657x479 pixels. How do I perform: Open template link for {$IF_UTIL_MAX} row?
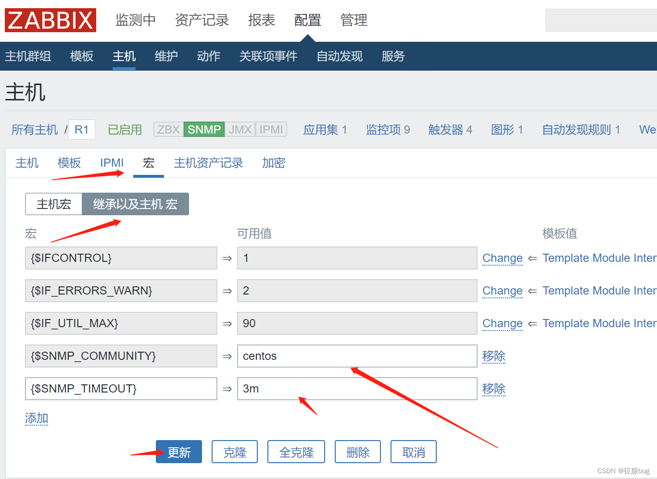pos(599,323)
